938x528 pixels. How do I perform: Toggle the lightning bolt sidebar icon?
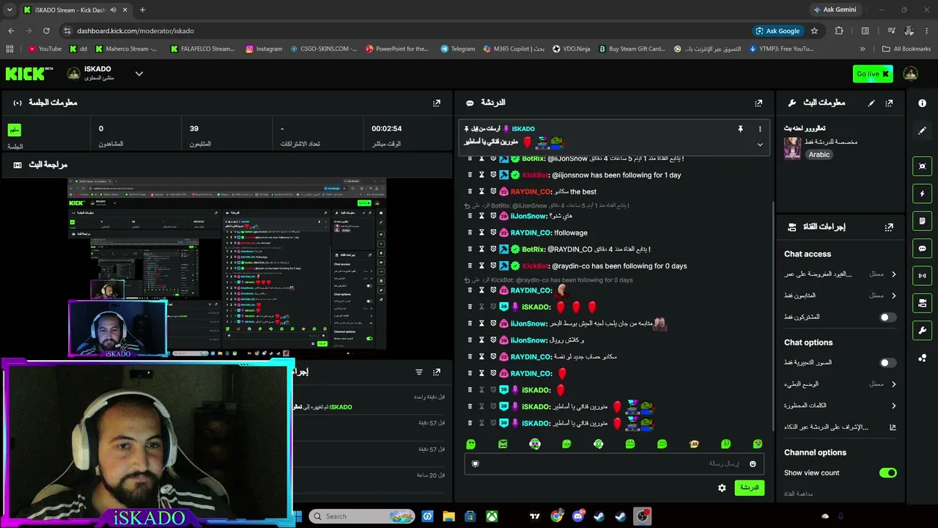pos(922,194)
